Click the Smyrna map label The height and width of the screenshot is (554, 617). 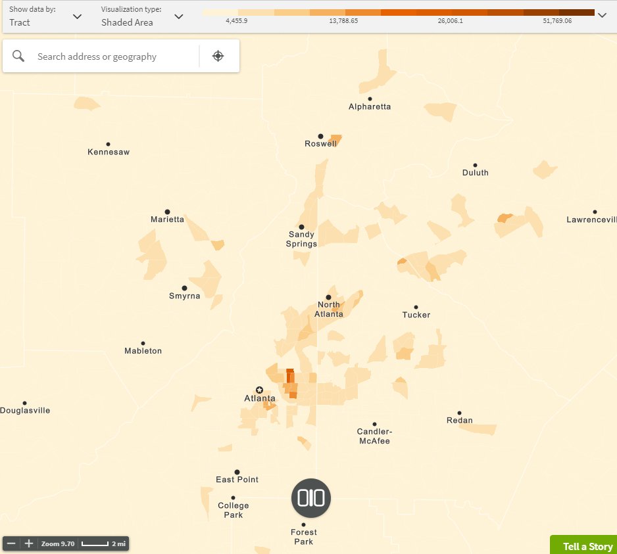(x=185, y=296)
